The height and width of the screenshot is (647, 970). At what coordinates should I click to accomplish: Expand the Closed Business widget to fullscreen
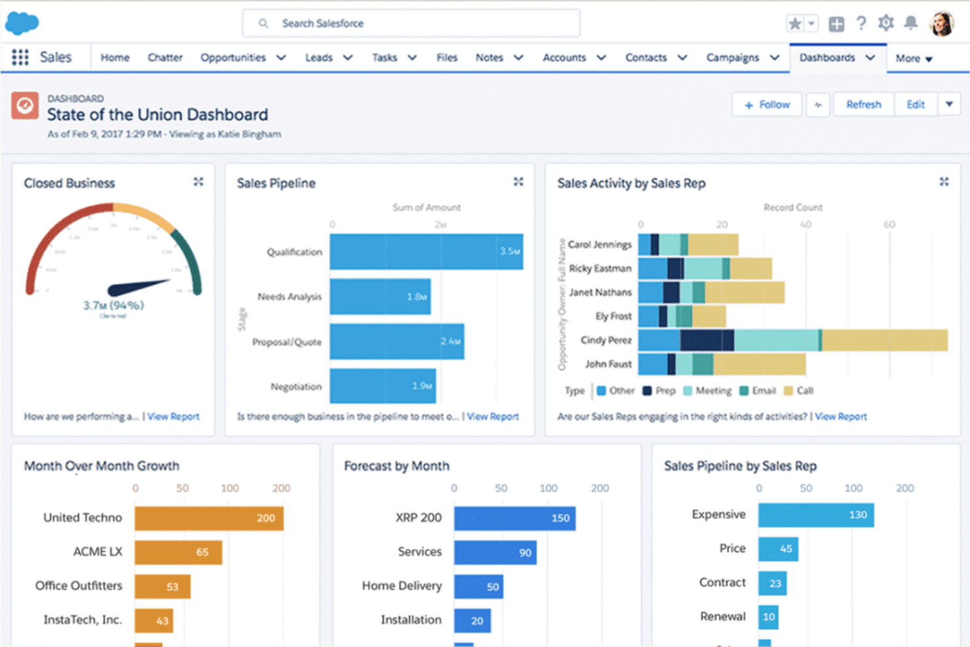[199, 182]
